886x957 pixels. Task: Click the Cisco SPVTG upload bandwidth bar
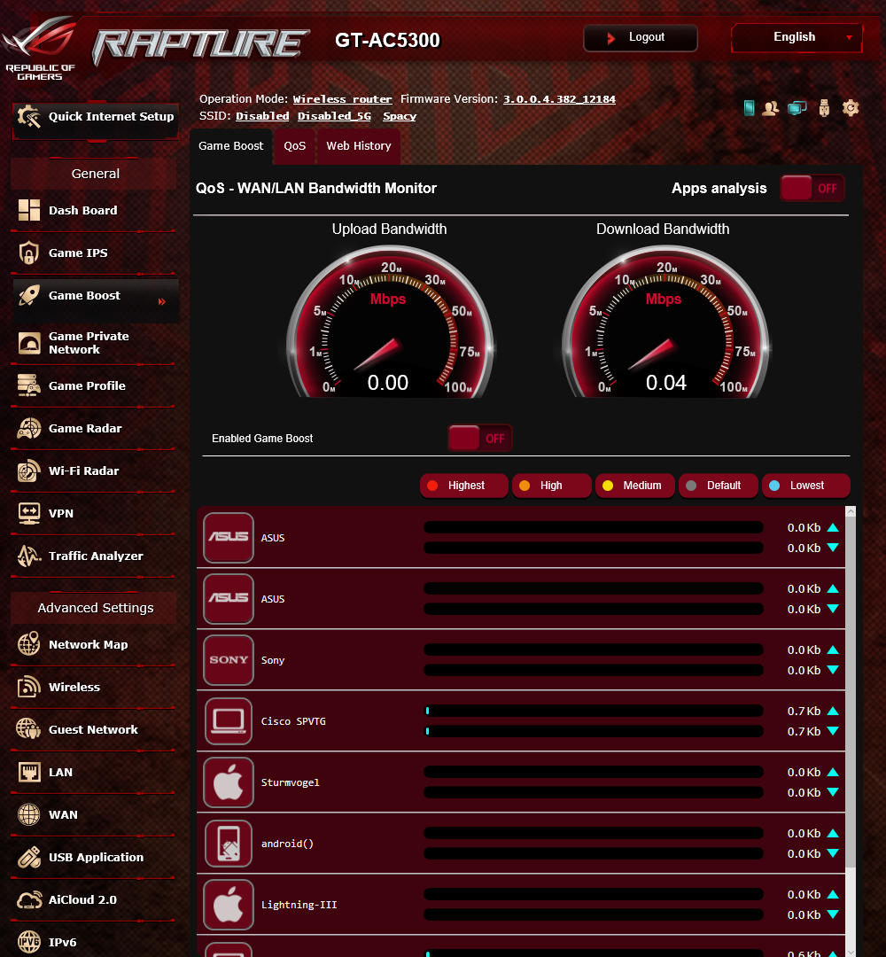tap(593, 711)
